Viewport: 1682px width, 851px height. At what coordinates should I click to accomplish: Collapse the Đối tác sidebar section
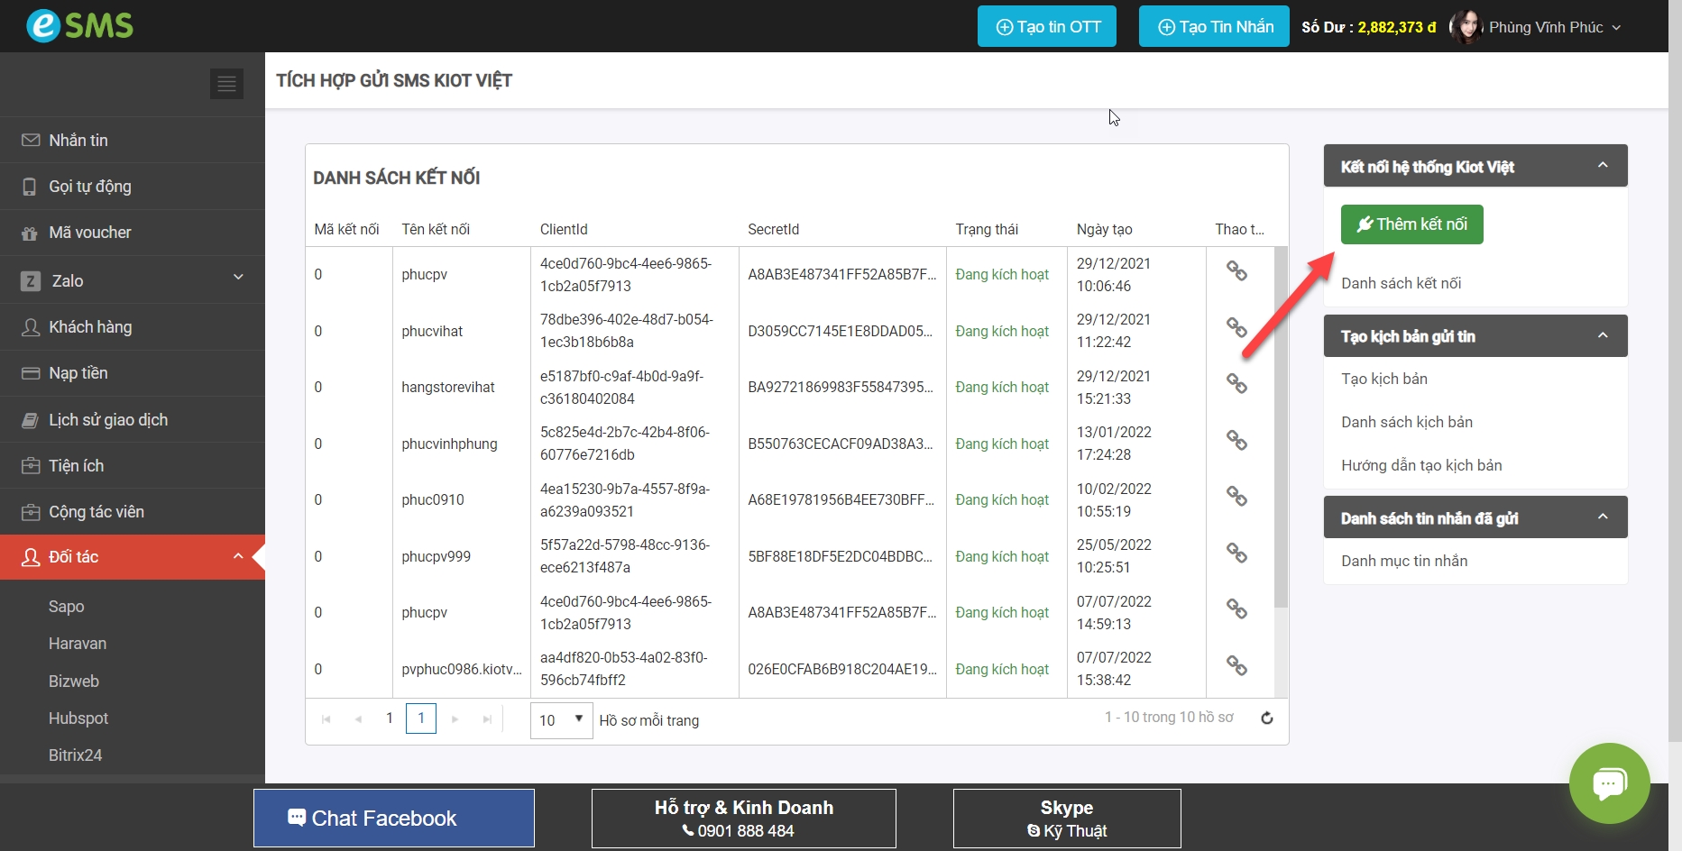tap(238, 556)
